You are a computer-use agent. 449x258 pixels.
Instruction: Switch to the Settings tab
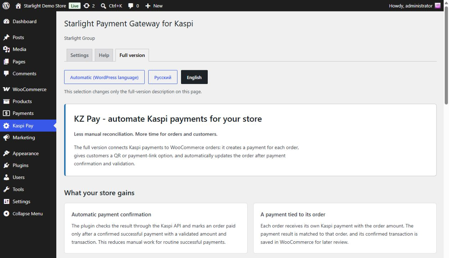(79, 55)
